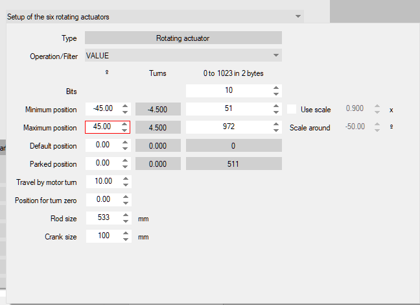Increase the Bits value with up arrow
Viewport: 420px width, 305px height.
[x=276, y=88]
